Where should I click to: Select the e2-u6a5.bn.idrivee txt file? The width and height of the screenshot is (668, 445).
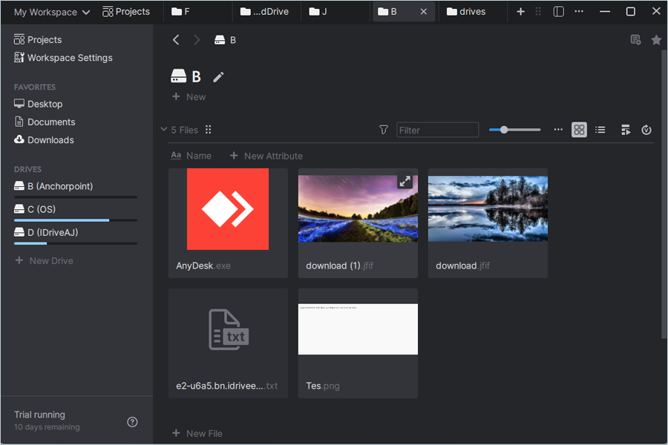[228, 343]
